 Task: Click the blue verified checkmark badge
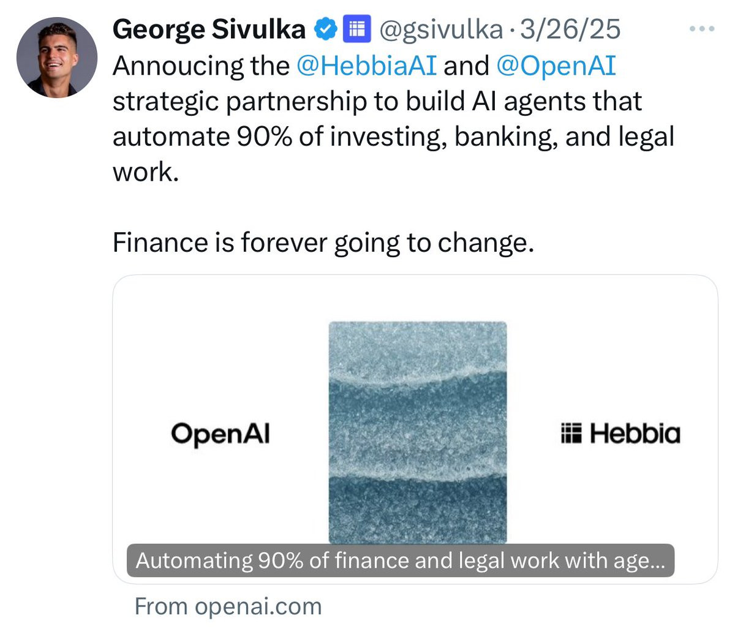(325, 29)
